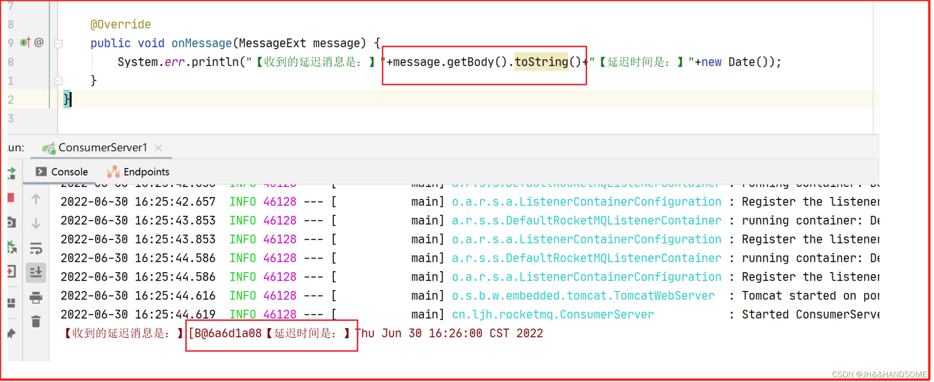934x382 pixels.
Task: Click the DefaultRocketMQListenerContainer logger at 16:25:44.586
Action: 586,258
